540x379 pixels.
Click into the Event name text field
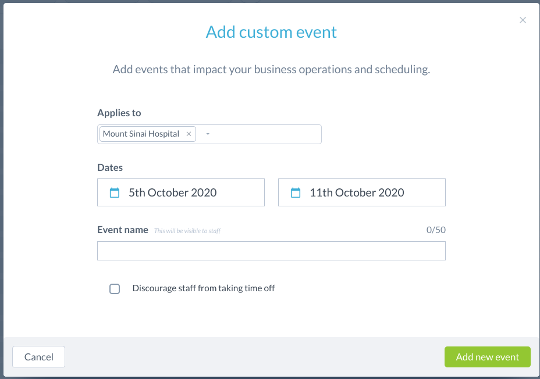pos(271,251)
